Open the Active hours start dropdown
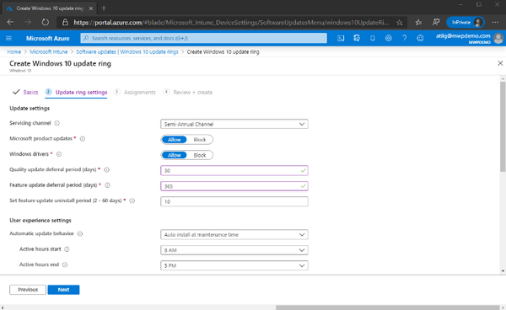This screenshot has height=310, width=506. (234, 250)
